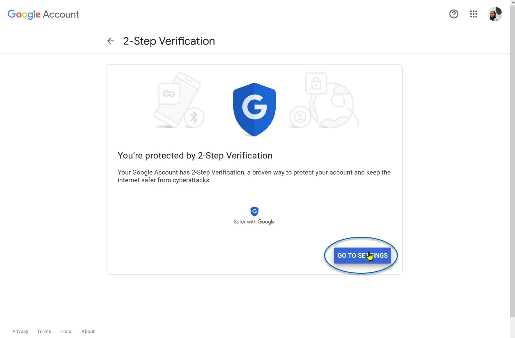The image size is (515, 338).
Task: Click the vertical scrollbar thumb
Action: pyautogui.click(x=512, y=157)
